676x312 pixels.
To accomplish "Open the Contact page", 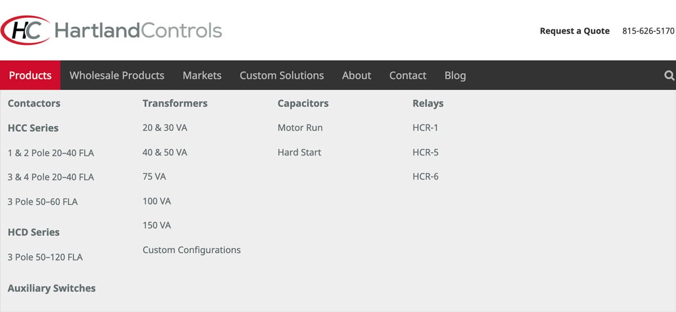I will tap(408, 75).
